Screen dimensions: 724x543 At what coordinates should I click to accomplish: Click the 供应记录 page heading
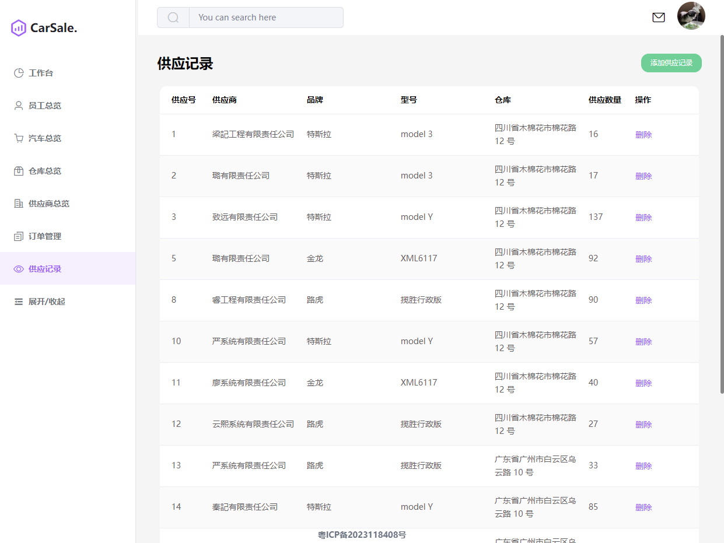186,64
